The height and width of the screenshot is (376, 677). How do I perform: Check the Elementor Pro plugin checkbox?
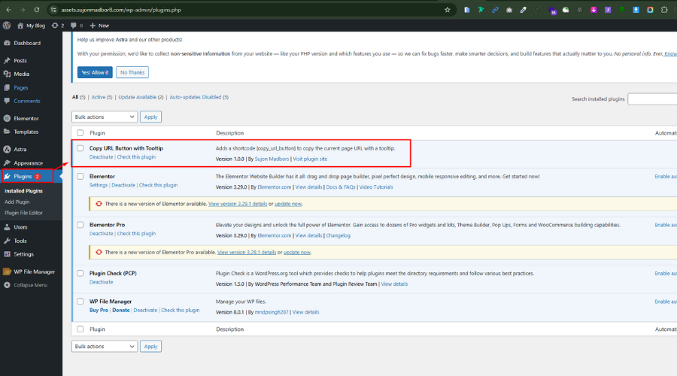tap(80, 225)
